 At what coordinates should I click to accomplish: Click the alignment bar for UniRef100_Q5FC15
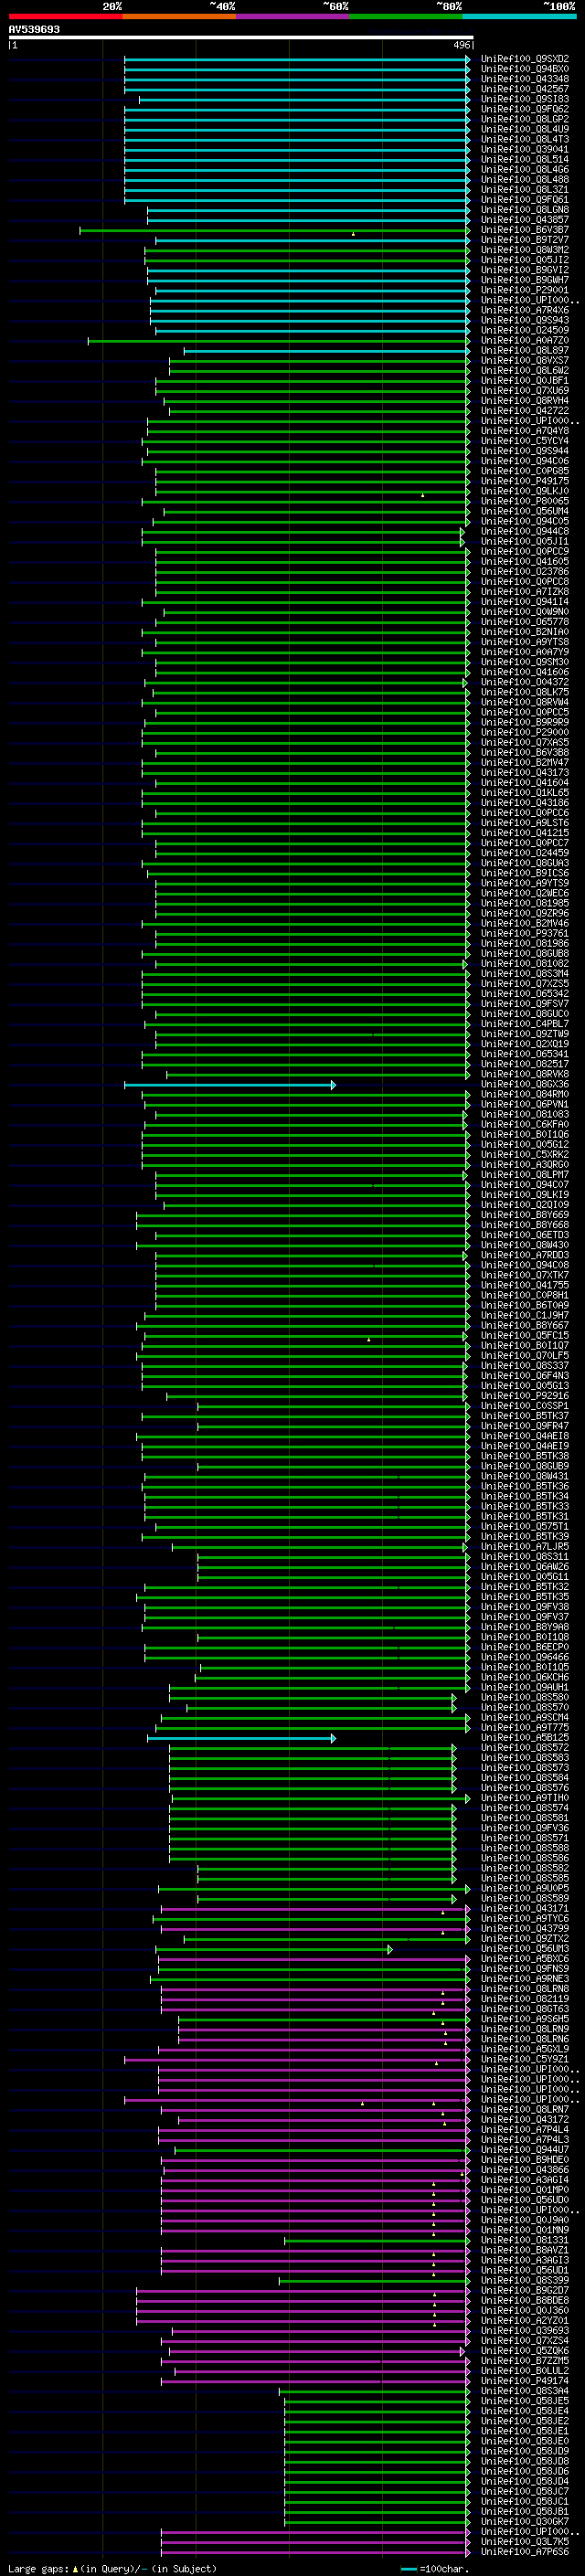(x=306, y=1336)
